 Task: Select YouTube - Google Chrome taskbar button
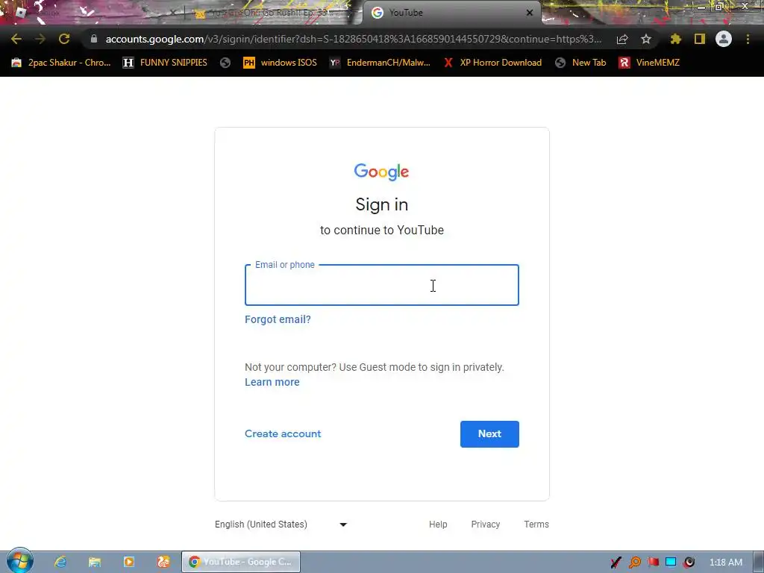[x=241, y=562]
